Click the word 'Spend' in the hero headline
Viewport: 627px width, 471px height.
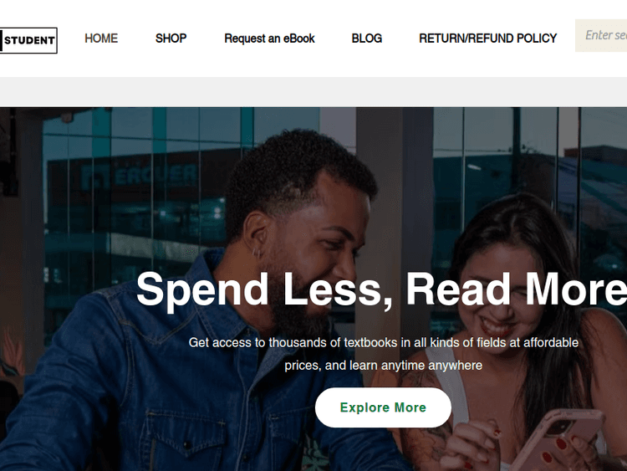[202, 290]
